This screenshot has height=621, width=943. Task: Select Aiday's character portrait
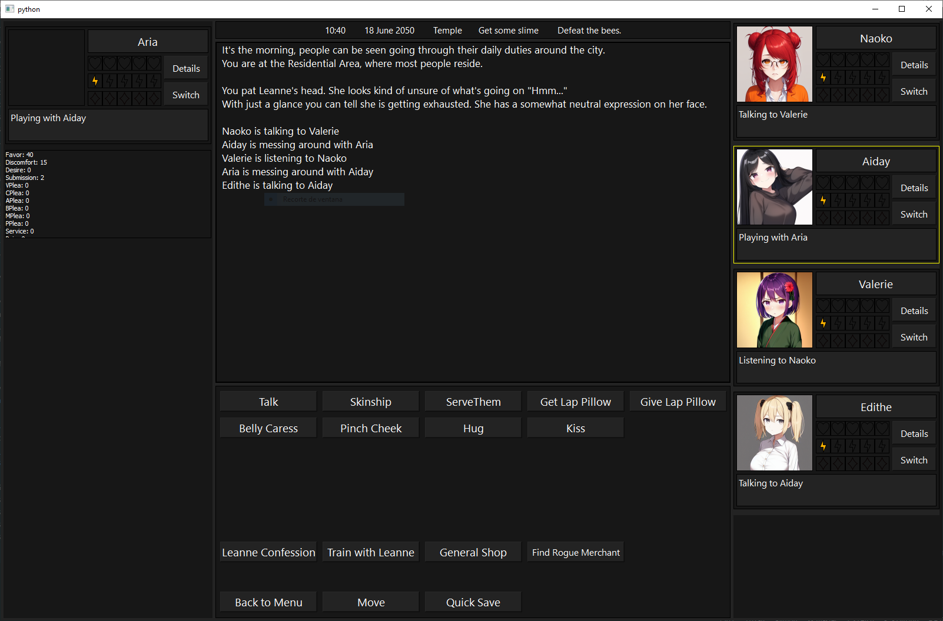pyautogui.click(x=774, y=187)
